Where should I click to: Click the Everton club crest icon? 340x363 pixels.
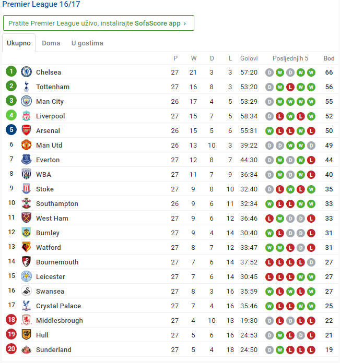[26, 160]
